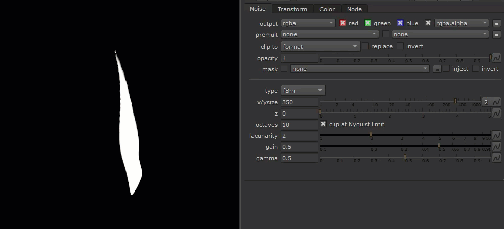Expand the clip to format dropdown
504x229 pixels.
[x=320, y=46]
